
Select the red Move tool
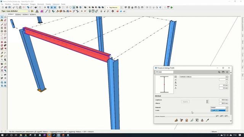pyautogui.click(x=2, y=42)
